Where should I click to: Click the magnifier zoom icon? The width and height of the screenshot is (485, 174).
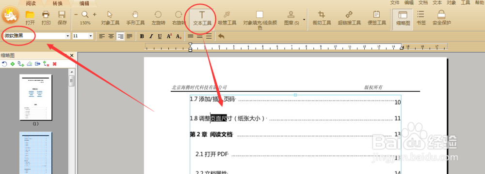point(85,14)
